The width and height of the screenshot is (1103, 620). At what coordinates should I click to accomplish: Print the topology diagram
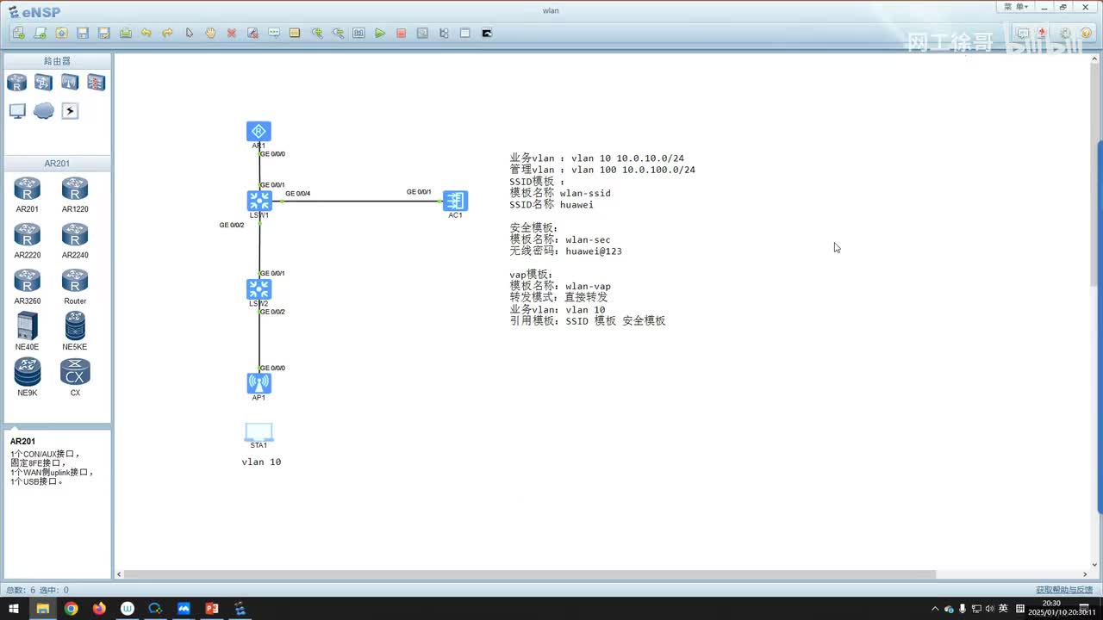(x=126, y=33)
